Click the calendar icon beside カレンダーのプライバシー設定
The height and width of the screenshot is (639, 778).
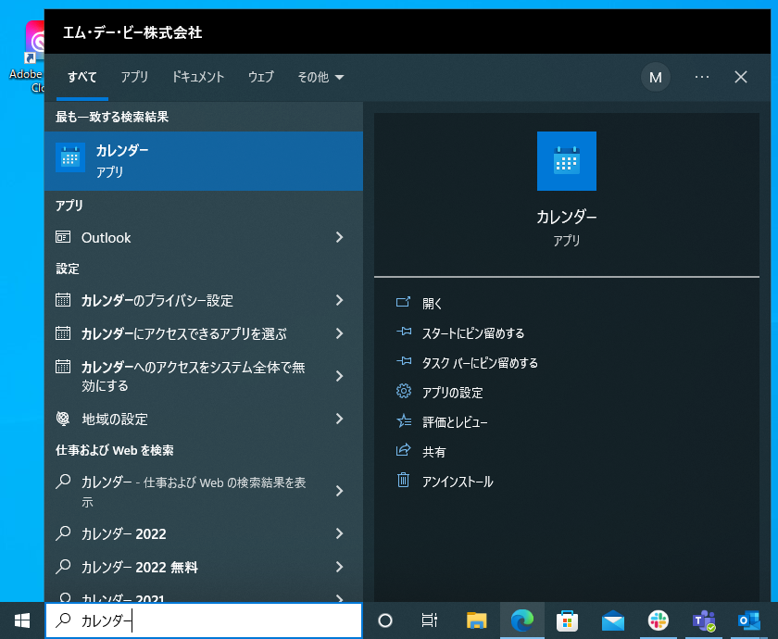(63, 300)
